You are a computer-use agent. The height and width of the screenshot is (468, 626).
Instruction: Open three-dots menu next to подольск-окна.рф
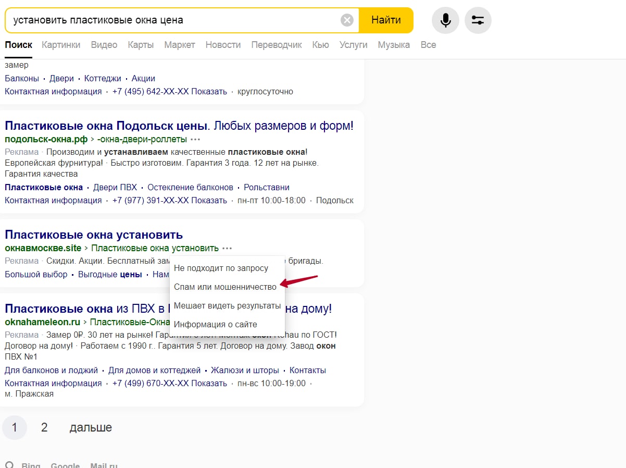click(x=195, y=140)
